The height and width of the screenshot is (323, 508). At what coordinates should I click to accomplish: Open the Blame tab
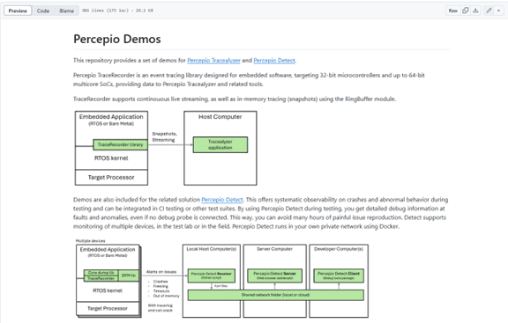point(67,11)
